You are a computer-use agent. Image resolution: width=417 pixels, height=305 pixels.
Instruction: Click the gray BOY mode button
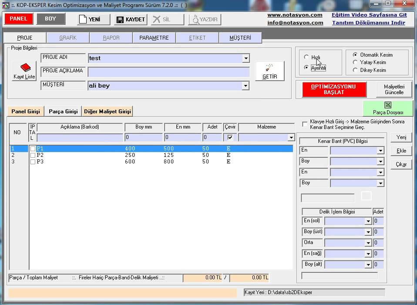pyautogui.click(x=50, y=19)
